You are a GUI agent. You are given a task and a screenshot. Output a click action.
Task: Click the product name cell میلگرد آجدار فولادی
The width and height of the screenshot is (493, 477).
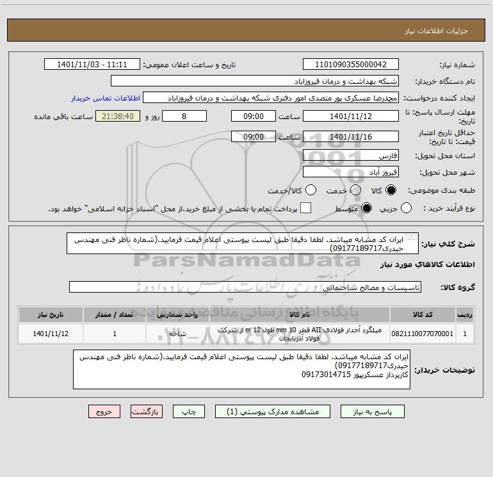[x=300, y=334]
